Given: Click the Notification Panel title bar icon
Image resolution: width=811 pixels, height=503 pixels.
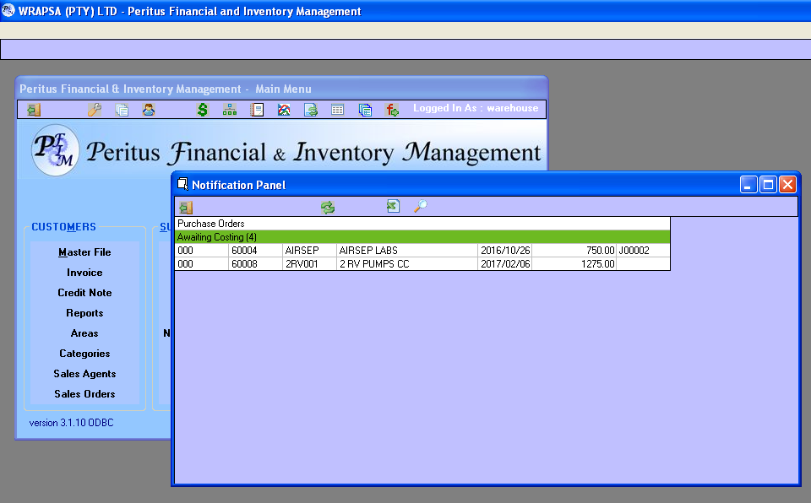Looking at the screenshot, I should [182, 184].
